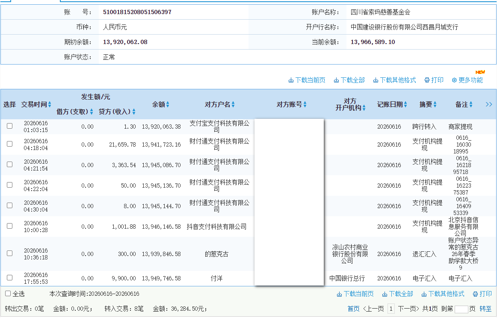Click bottom 下载当前页 link
497x318 pixels.
(355, 294)
